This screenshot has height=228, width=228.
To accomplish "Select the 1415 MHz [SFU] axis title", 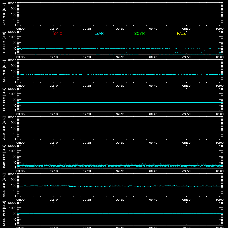I will 4,100.
